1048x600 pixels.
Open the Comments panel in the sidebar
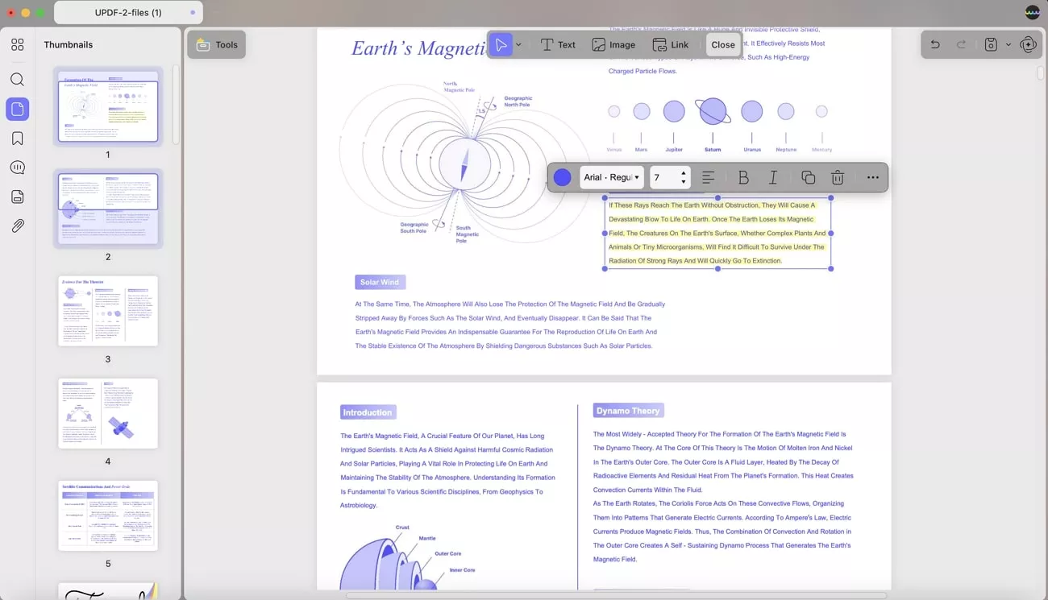pos(17,167)
